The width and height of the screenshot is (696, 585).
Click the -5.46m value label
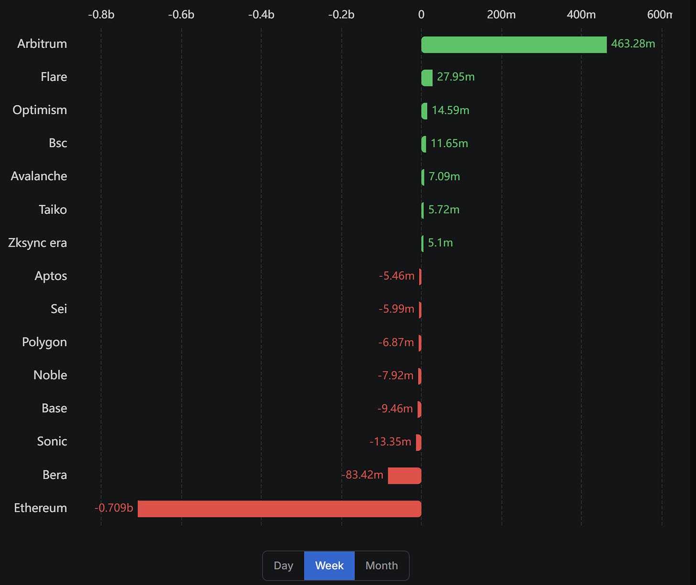point(397,276)
